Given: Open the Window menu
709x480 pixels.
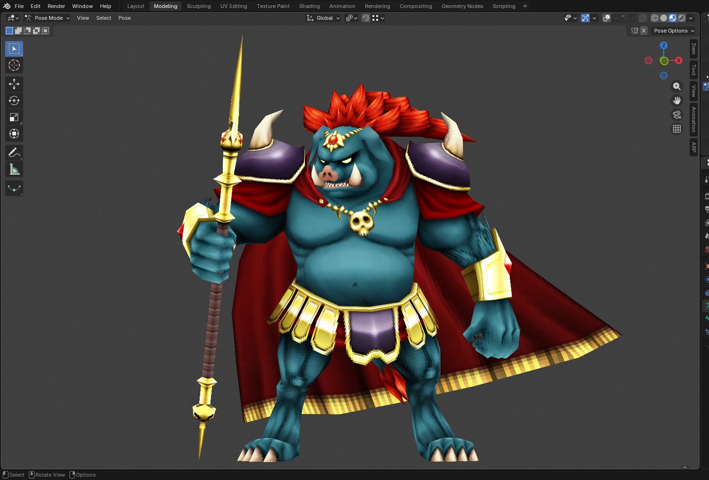Looking at the screenshot, I should (83, 6).
